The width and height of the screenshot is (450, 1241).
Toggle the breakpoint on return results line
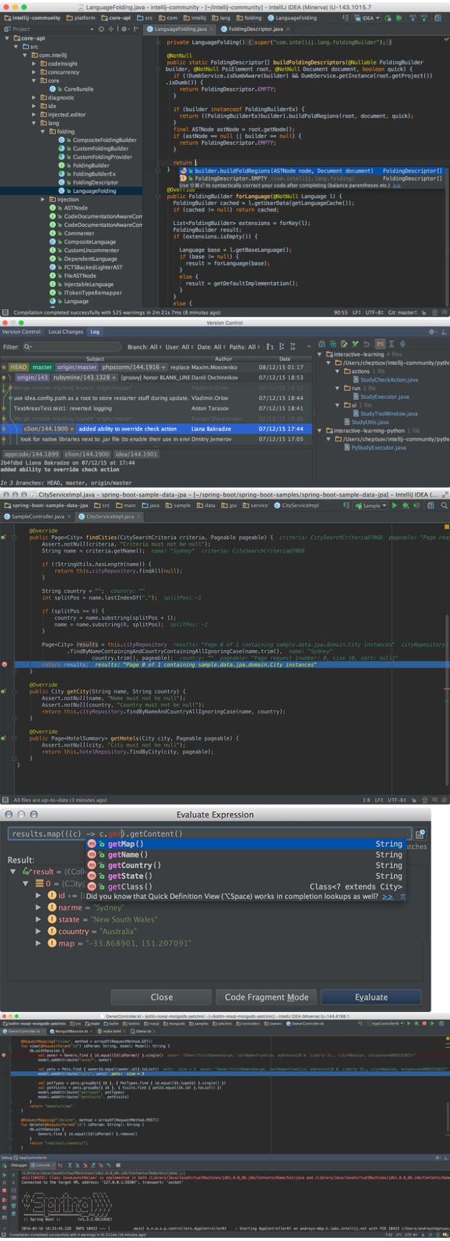(x=5, y=664)
